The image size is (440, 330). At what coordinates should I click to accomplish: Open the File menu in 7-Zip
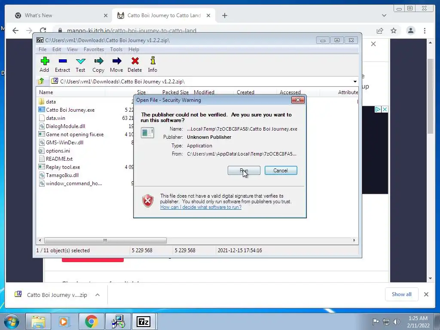coord(43,49)
